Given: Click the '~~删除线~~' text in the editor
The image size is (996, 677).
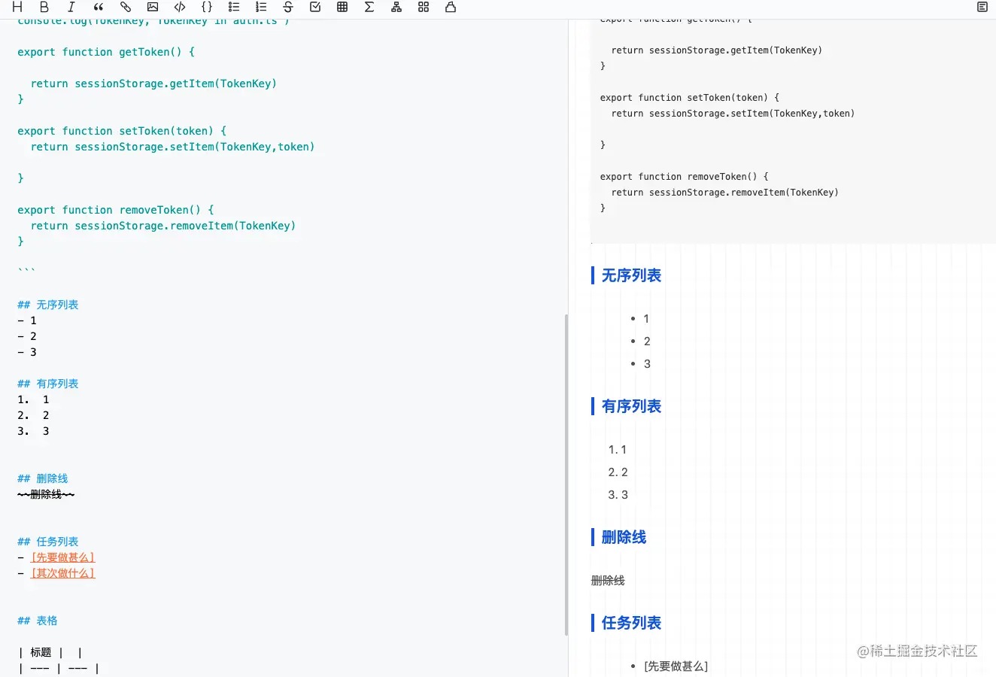Looking at the screenshot, I should (x=46, y=494).
